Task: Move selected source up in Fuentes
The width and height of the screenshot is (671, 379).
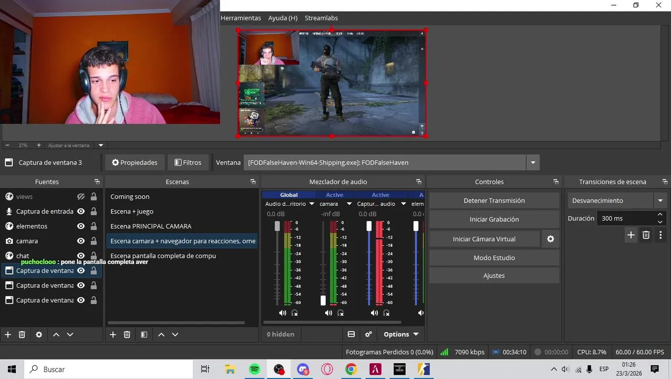Action: click(x=56, y=334)
